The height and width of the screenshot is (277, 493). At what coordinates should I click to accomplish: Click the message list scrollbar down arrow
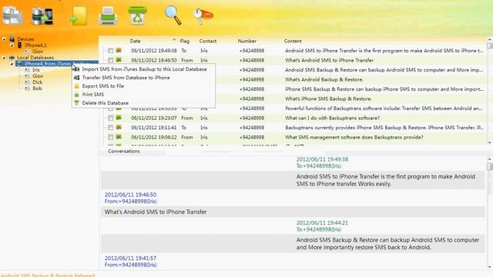coord(490,142)
